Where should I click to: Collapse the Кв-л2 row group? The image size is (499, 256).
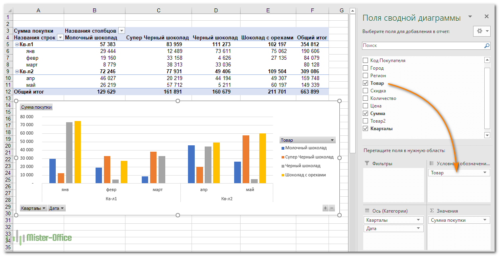(x=17, y=72)
